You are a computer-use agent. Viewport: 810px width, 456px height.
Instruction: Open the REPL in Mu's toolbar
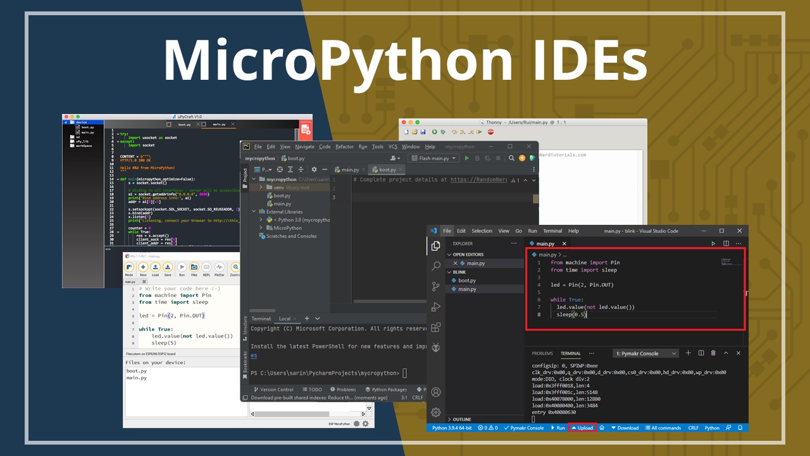coord(207,267)
